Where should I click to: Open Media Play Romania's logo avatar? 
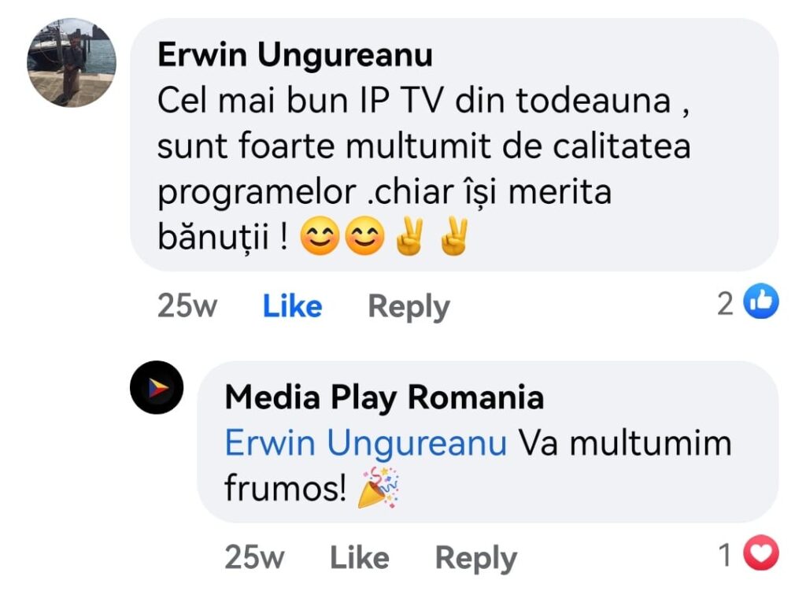click(x=157, y=387)
